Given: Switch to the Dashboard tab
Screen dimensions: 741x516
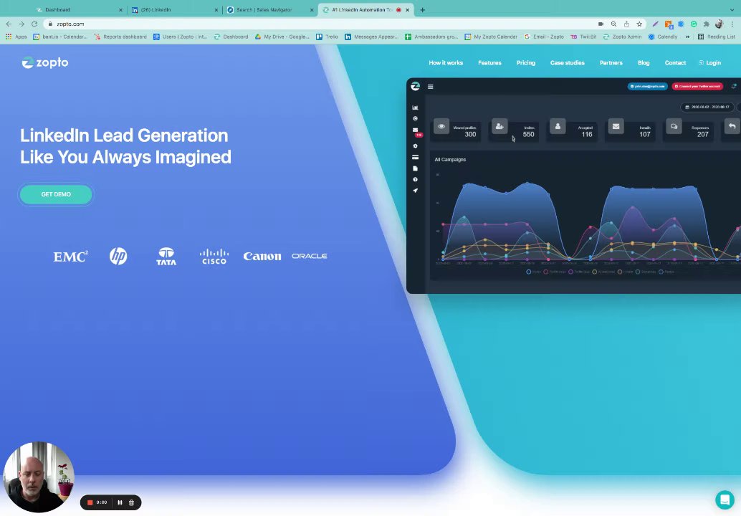Looking at the screenshot, I should (80, 9).
